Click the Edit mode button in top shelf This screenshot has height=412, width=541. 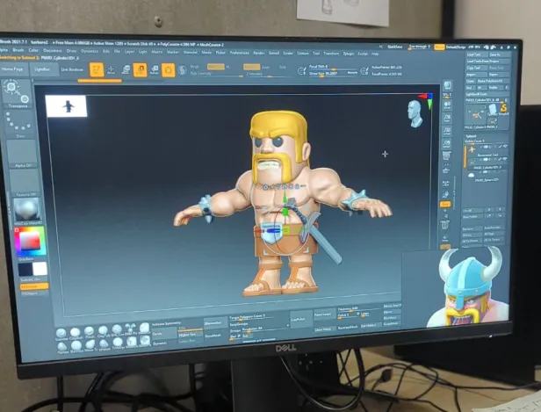coord(97,69)
